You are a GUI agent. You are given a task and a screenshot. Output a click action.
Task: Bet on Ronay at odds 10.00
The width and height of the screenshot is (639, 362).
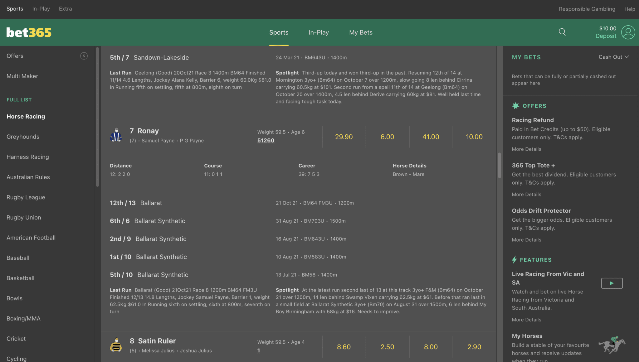(x=474, y=137)
